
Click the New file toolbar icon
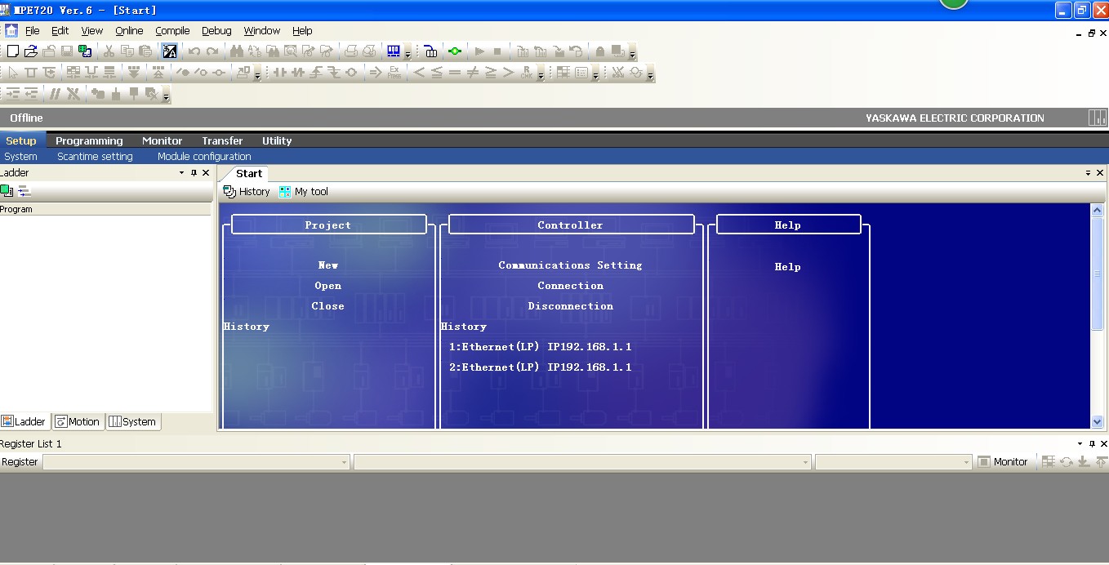click(13, 51)
